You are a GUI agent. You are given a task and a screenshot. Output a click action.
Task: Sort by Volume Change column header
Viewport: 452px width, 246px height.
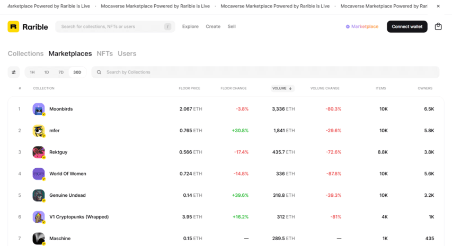[325, 88]
